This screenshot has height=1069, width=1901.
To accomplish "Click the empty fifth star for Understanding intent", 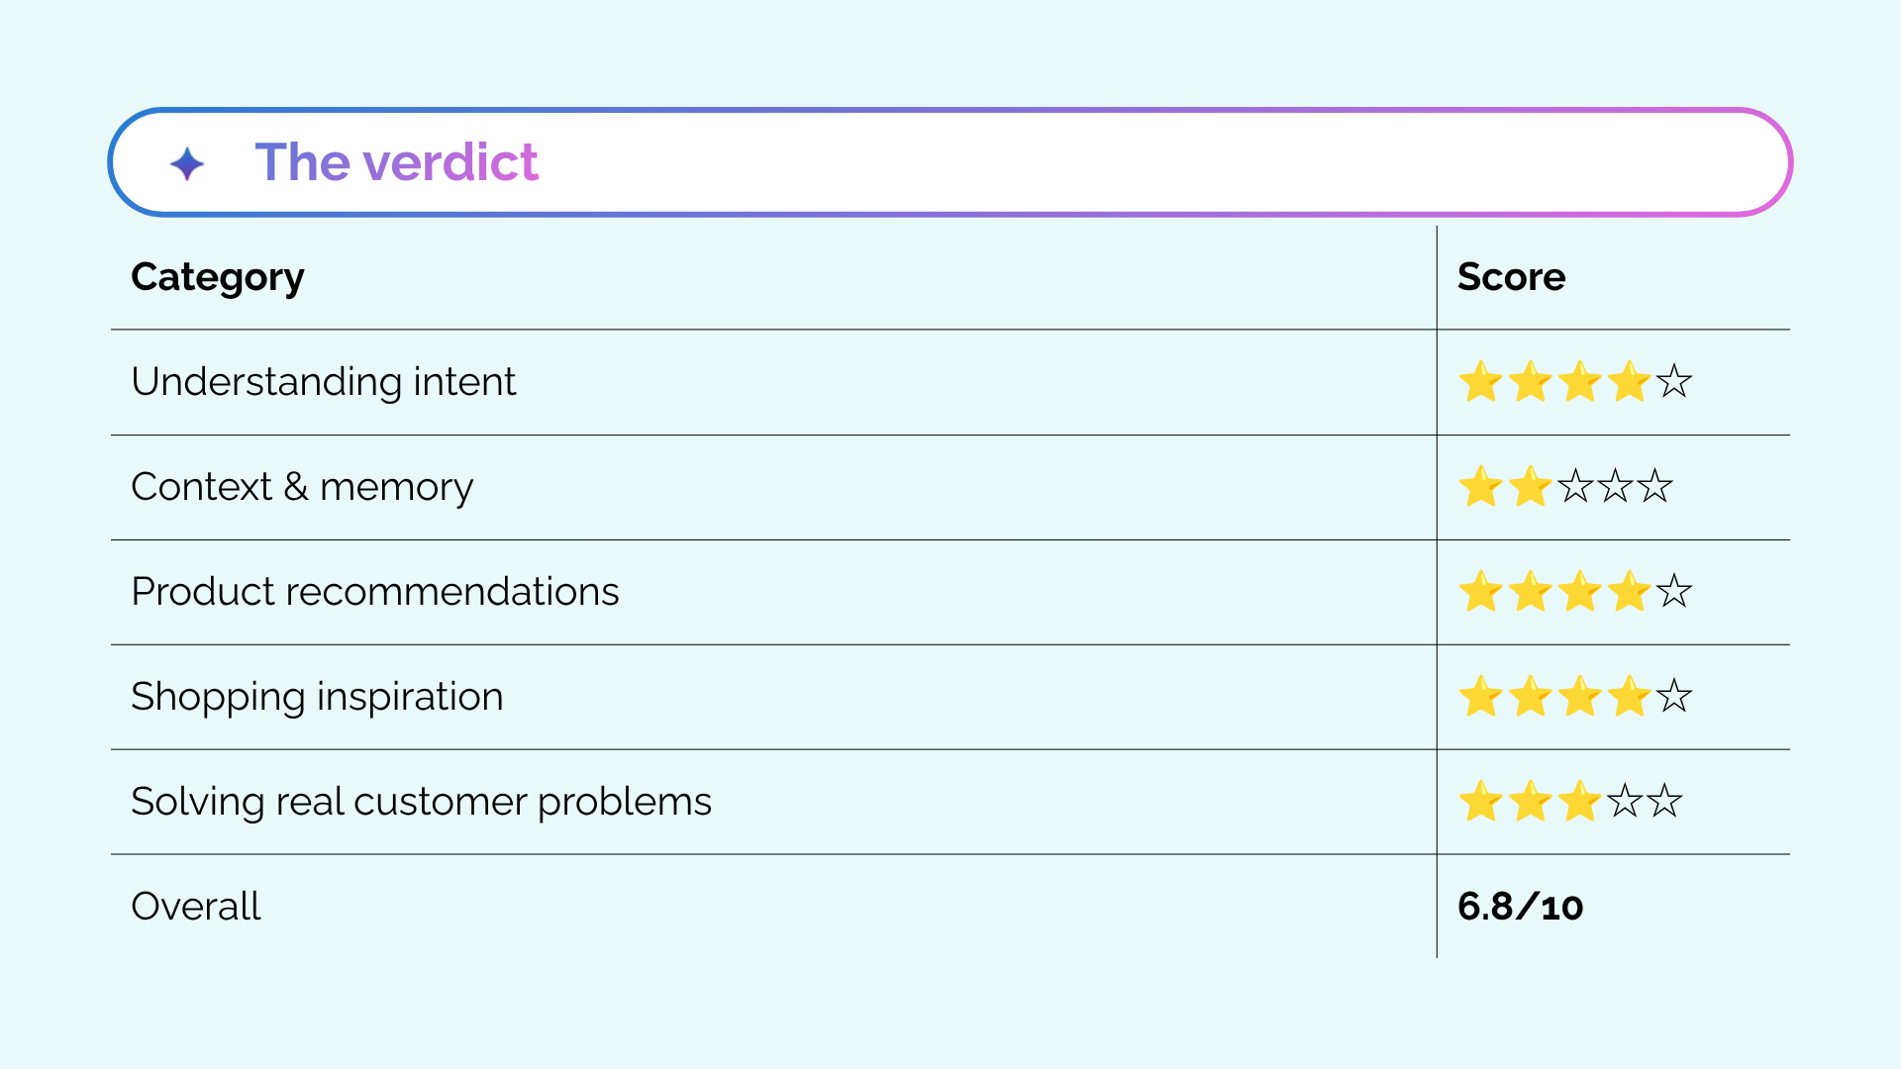I will 1674,381.
